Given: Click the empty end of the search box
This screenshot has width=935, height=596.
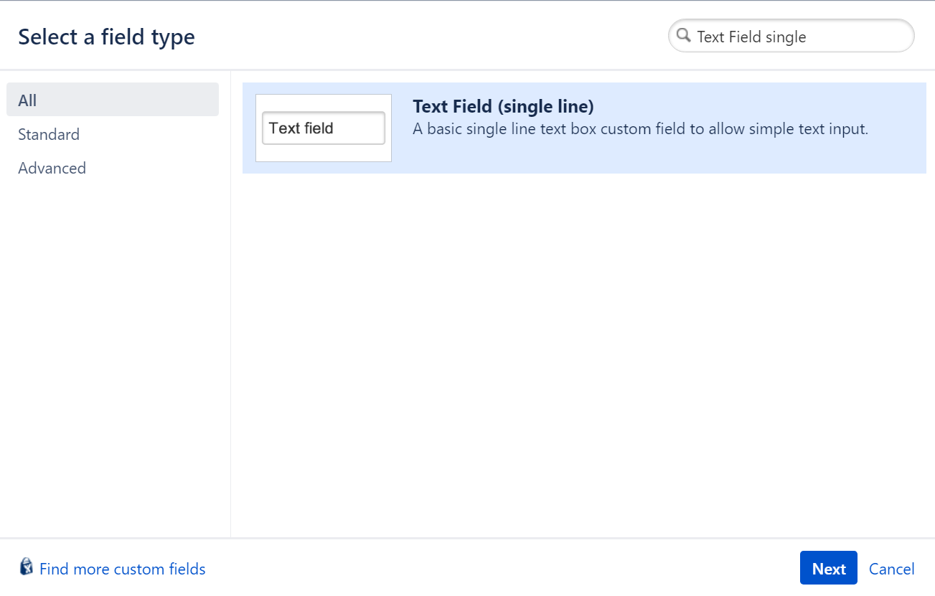Looking at the screenshot, I should coord(861,37).
